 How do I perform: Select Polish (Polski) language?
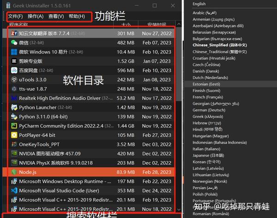point(205,194)
